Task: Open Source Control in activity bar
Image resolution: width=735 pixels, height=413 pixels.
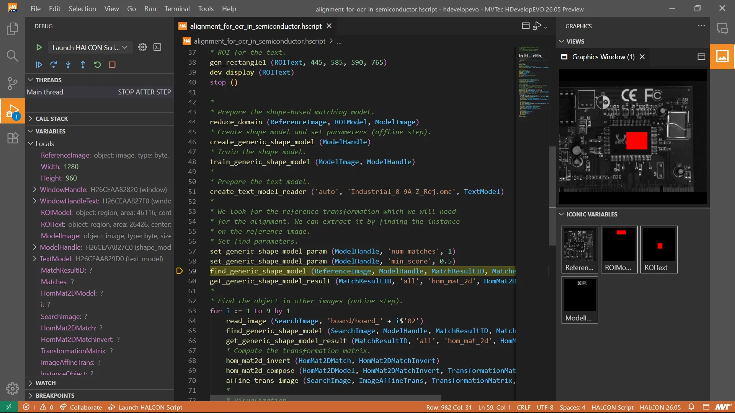Action: [12, 83]
